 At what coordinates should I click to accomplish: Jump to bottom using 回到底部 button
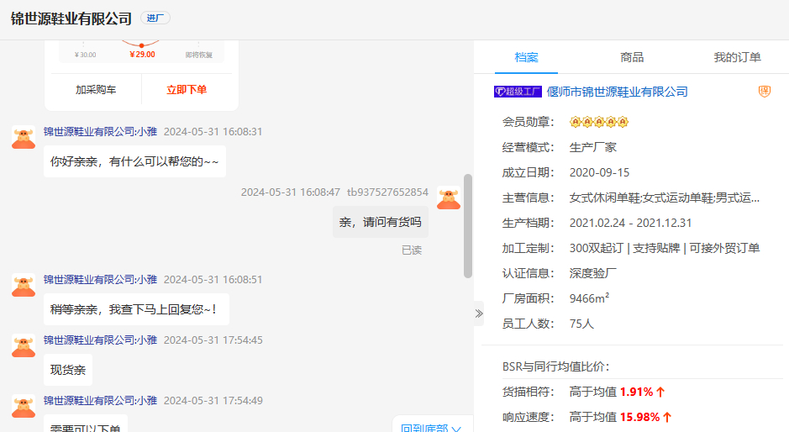click(x=430, y=426)
